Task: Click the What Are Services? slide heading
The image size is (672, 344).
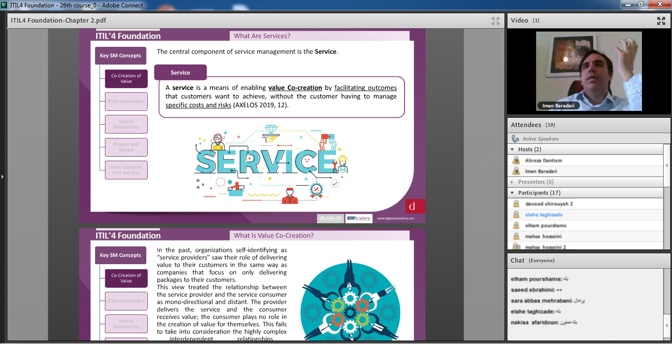Action: [262, 36]
